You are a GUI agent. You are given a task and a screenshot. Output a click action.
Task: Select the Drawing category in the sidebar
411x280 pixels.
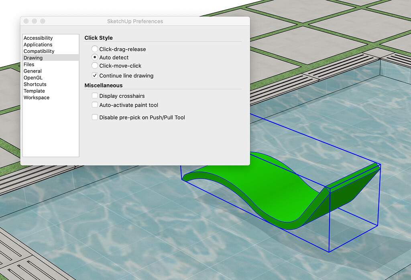point(33,57)
